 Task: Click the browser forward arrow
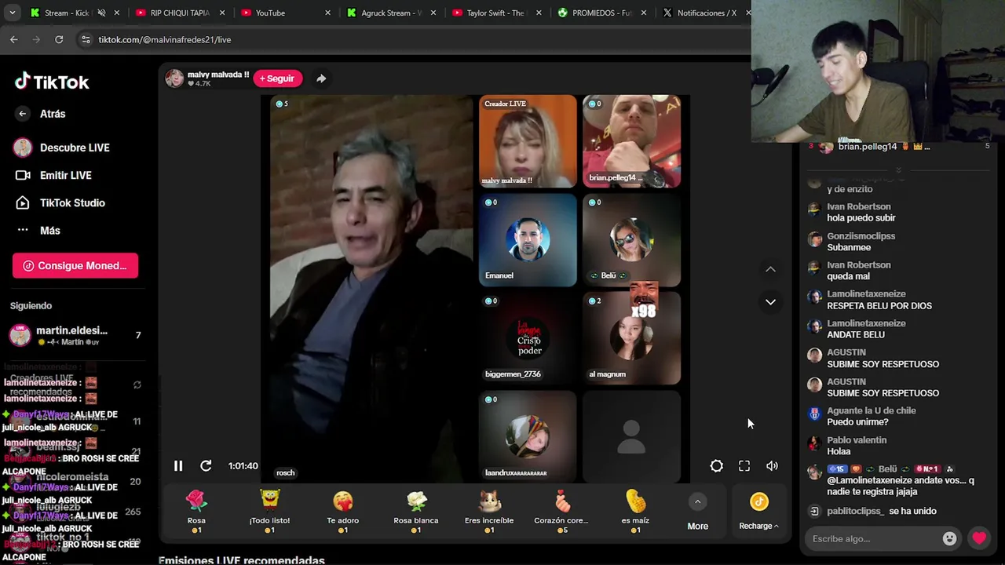pyautogui.click(x=36, y=39)
